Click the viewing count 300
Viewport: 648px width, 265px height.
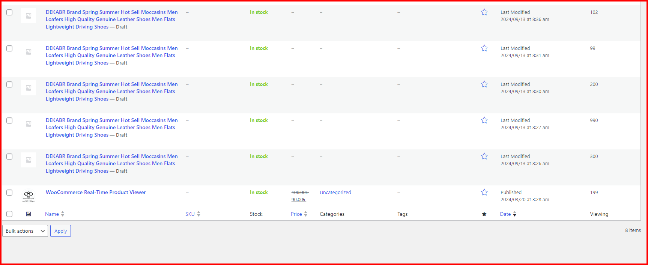point(594,156)
